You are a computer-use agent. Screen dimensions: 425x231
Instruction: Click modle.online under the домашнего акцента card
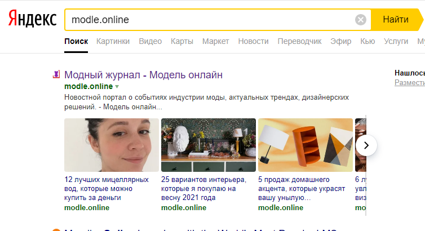(281, 208)
